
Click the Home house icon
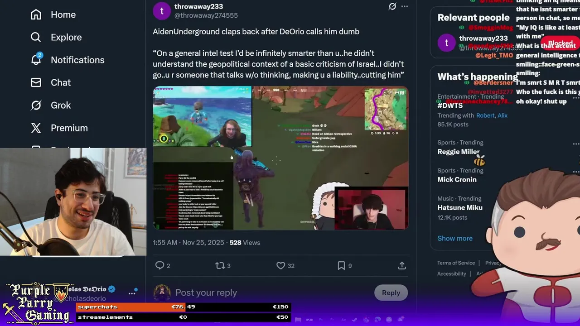36,14
